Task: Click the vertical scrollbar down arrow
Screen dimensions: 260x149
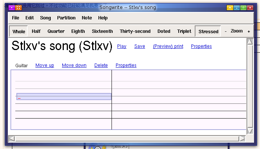Action: (250, 131)
